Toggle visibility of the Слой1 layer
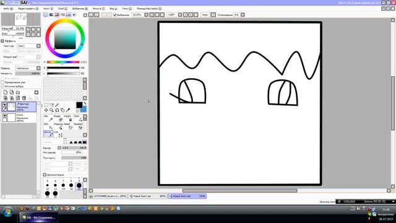The width and height of the screenshot is (396, 223). (x=4, y=116)
